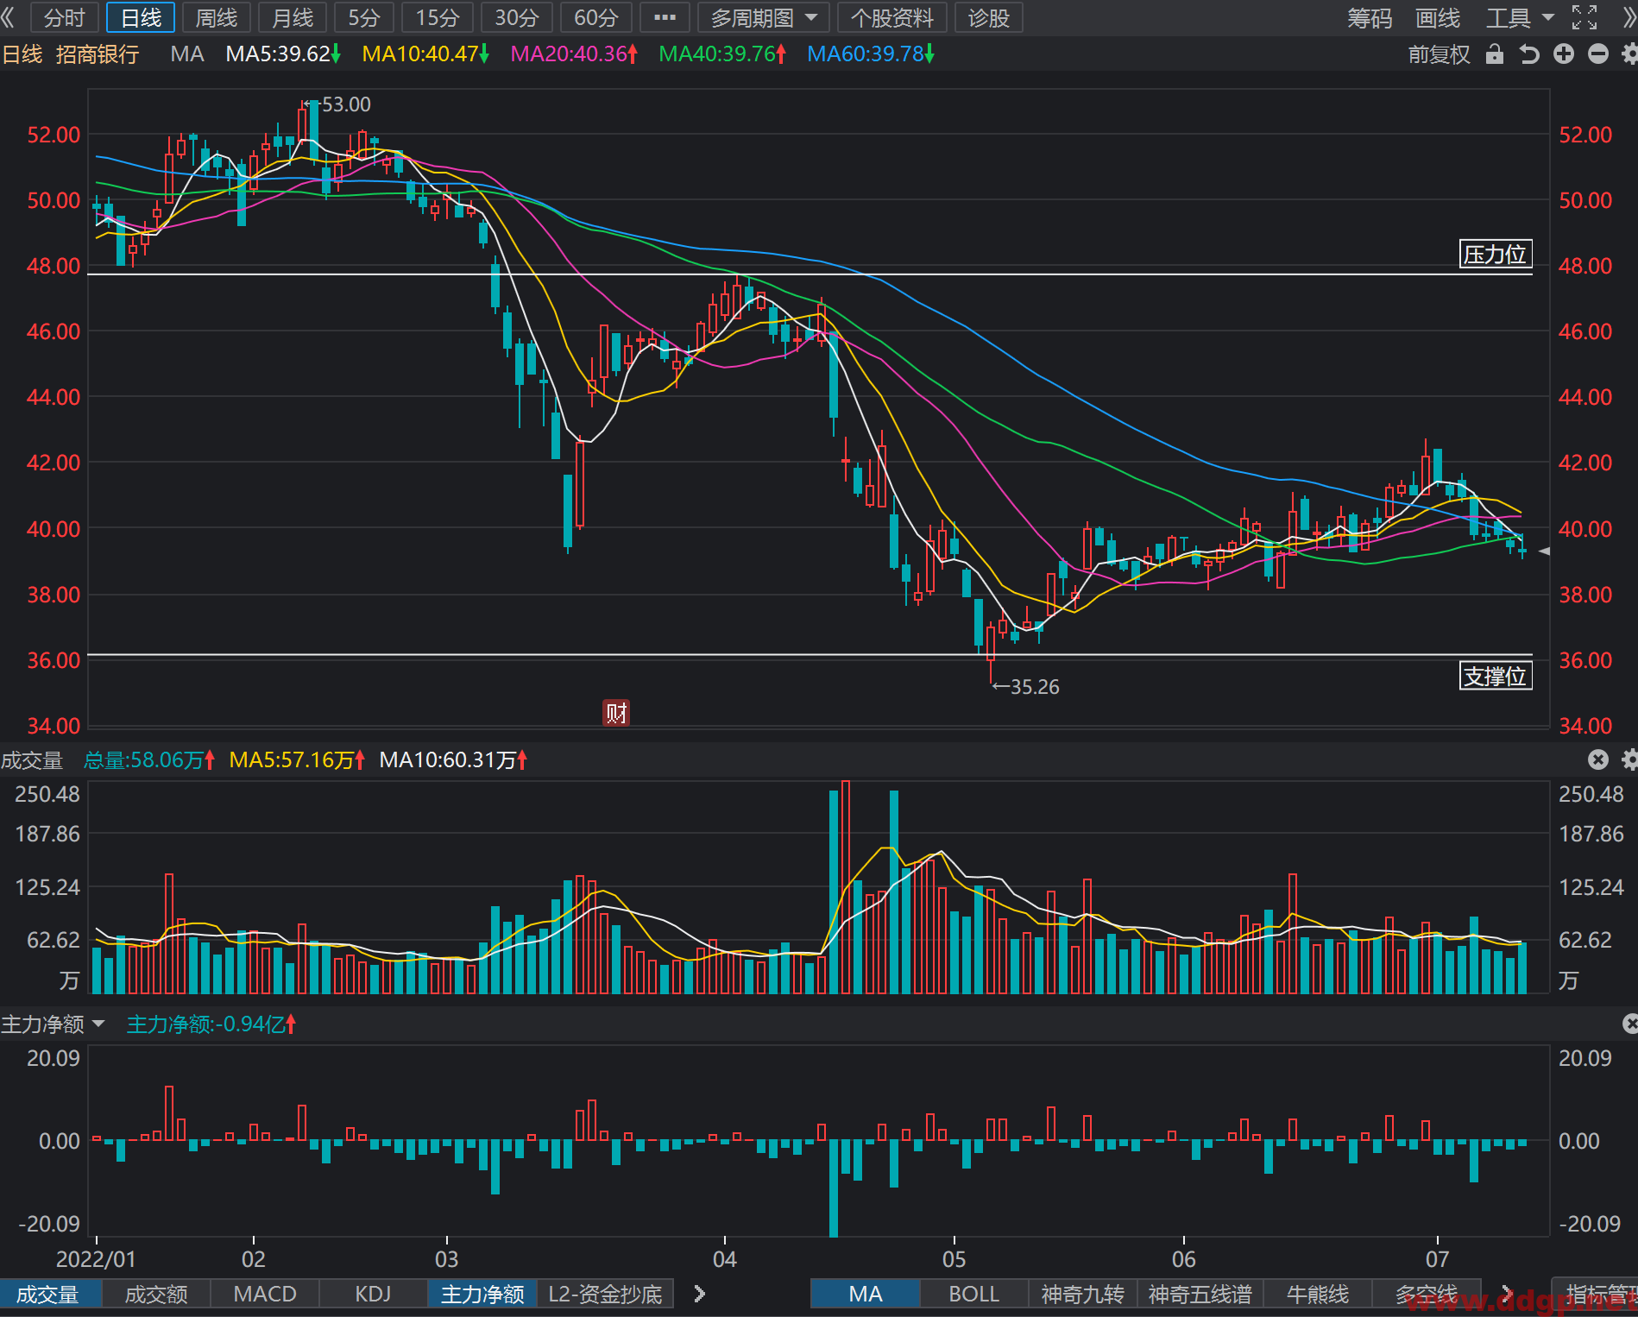Viewport: 1638px width, 1317px height.
Task: Click the 筹码 chip distribution button
Action: click(1370, 17)
